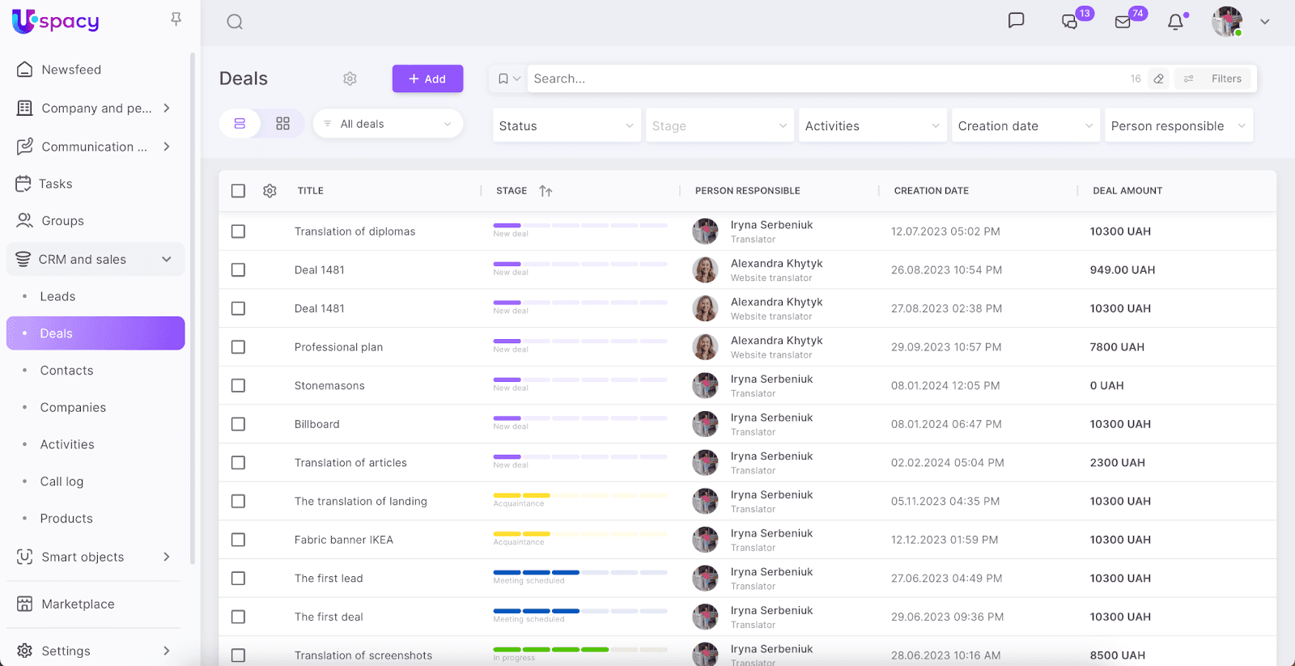Open the Status filter dropdown
Viewport: 1295px width, 666px height.
pyautogui.click(x=566, y=126)
